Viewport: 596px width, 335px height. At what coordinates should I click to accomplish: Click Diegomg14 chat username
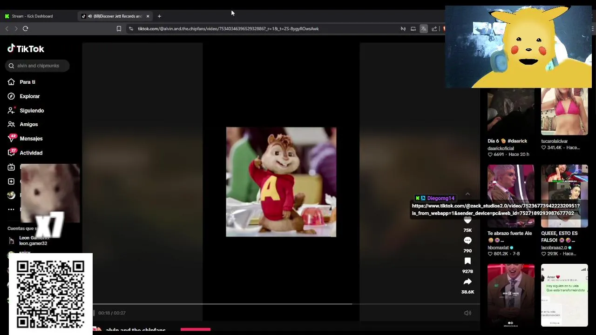click(x=440, y=198)
